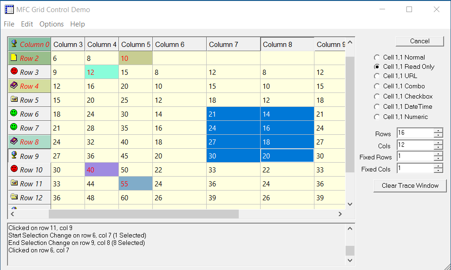Click the red sad face icon in Row 10

14,169
